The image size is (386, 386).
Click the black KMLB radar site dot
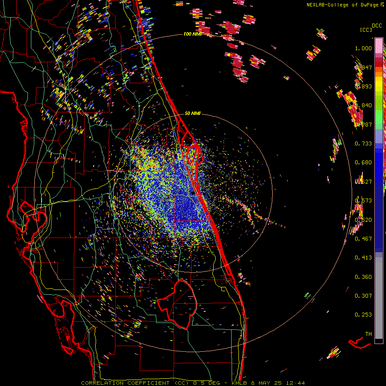coord(193,193)
